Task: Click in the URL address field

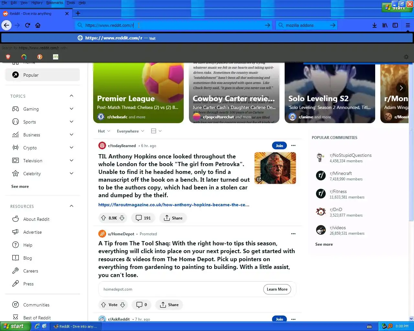Action: 174,25
